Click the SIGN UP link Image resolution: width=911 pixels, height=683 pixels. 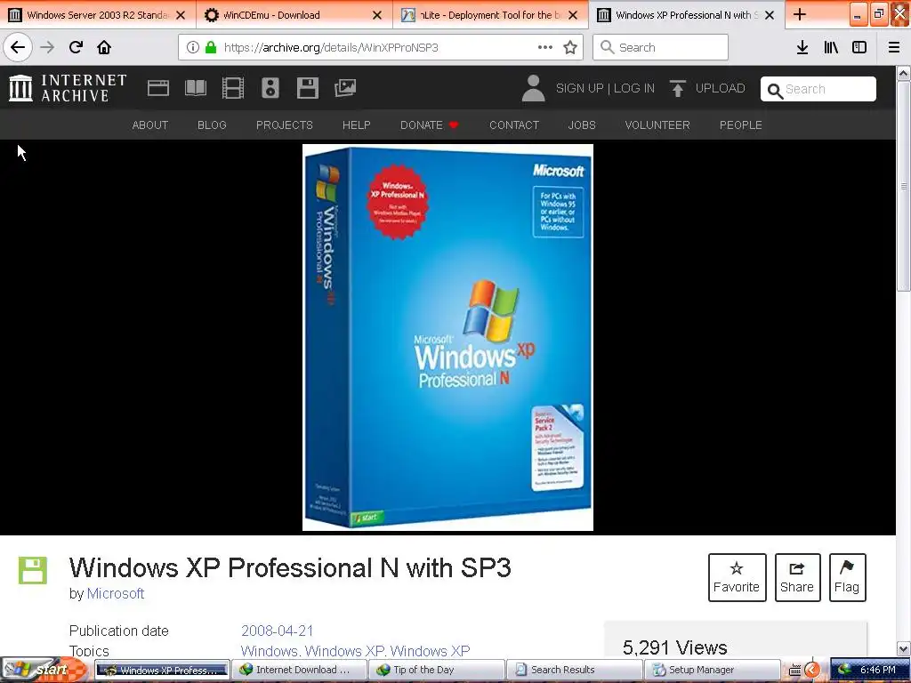point(579,88)
